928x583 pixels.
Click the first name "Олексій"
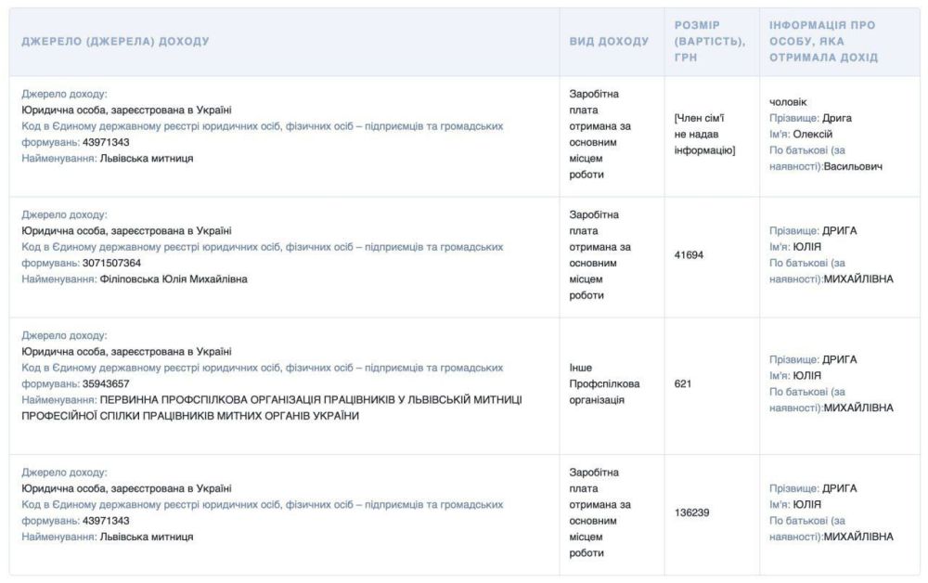click(813, 134)
